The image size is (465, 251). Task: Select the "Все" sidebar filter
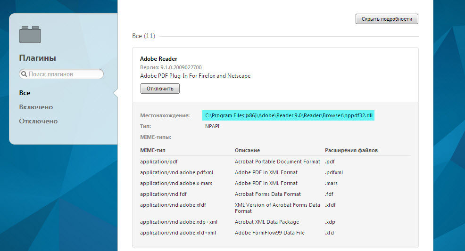(x=25, y=93)
